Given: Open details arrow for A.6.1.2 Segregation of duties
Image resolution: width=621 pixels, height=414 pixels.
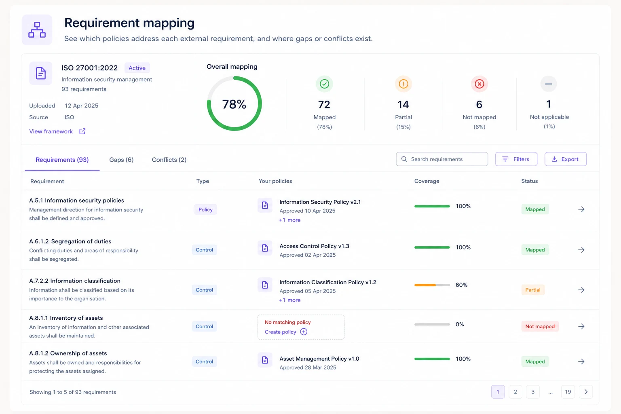Looking at the screenshot, I should [581, 250].
